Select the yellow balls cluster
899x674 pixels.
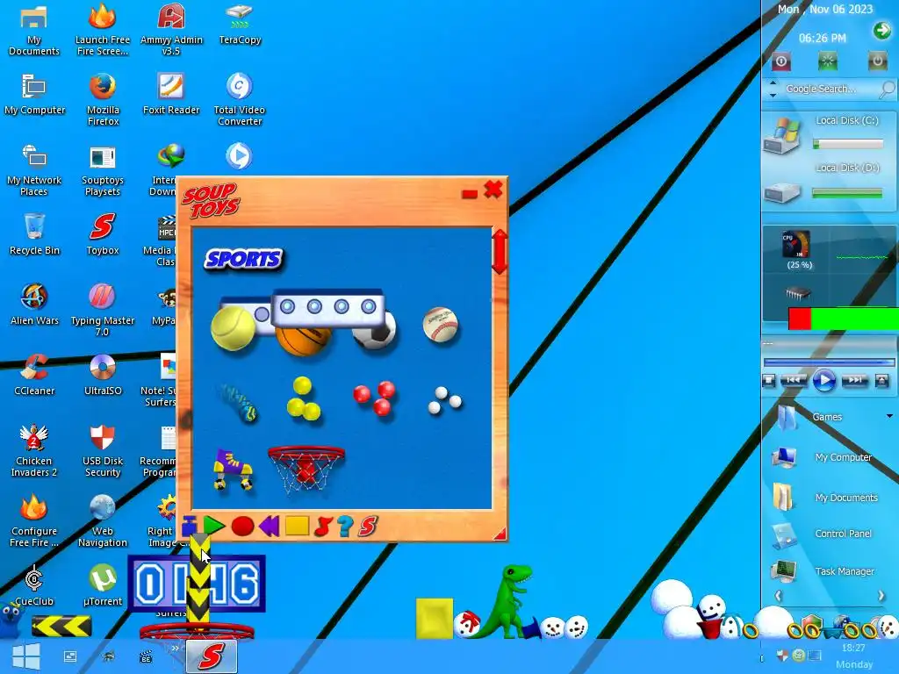coord(303,399)
